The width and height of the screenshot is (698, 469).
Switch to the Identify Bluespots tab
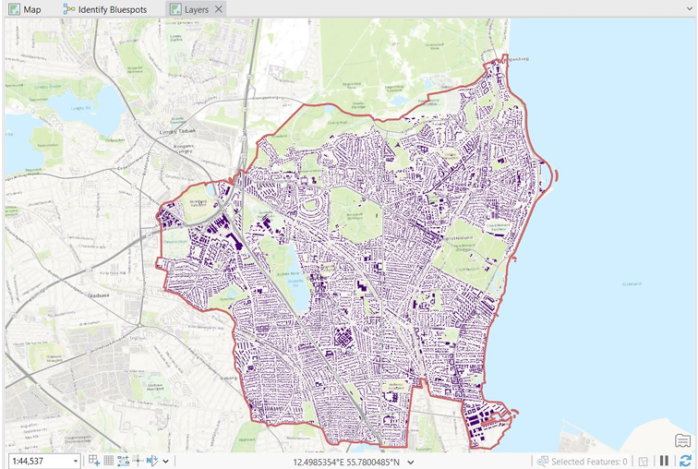105,9
